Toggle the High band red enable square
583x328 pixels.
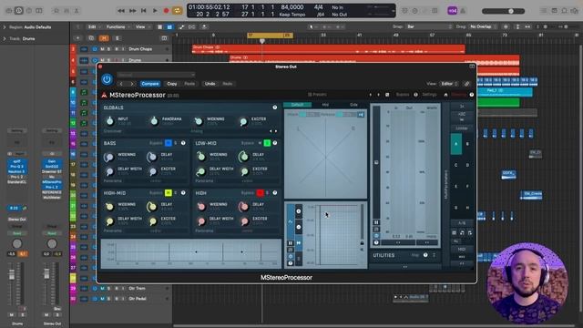click(260, 192)
